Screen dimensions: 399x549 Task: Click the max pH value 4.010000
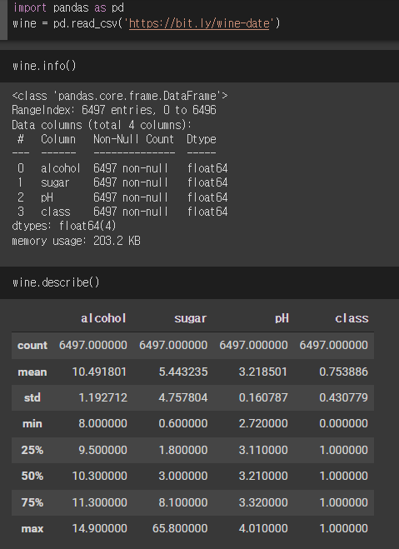(x=263, y=528)
